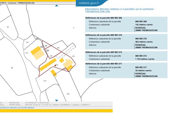Click the upward pan arrow above the map
This screenshot has height=113, width=170.
[x=57, y=5]
